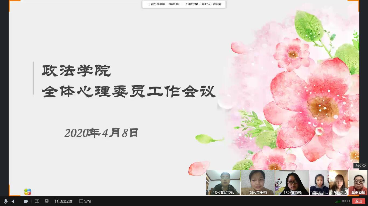Leave the meeting with 退出 button
This screenshot has height=206, width=368.
[x=359, y=201]
